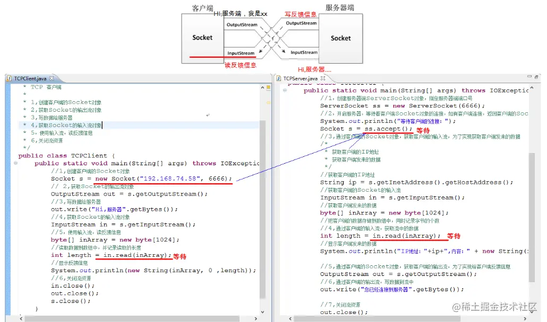The height and width of the screenshot is (322, 547).
Task: Click TCPServer editor scroll-down arrow
Action: [x=532, y=312]
